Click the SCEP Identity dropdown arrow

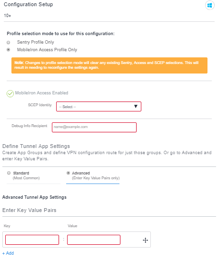[x=136, y=106]
